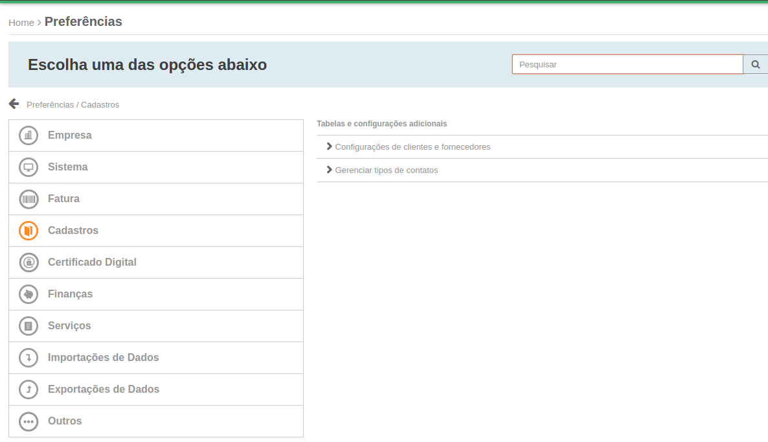
Task: Go back using the left arrow icon
Action: point(14,104)
